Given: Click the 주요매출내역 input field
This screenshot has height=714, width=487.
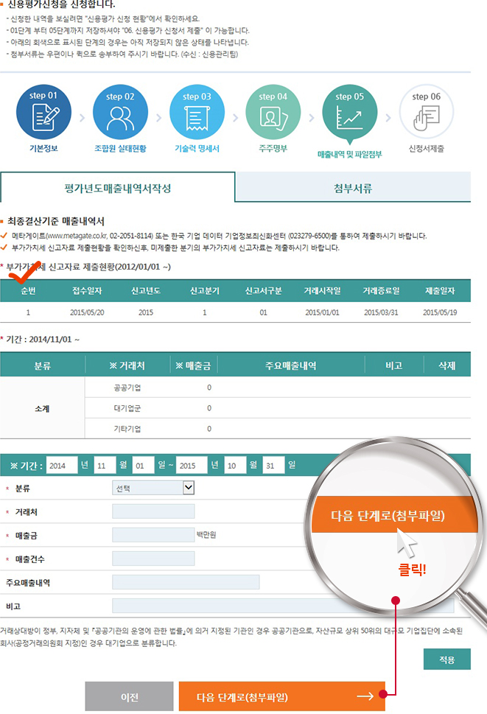Looking at the screenshot, I should [186, 582].
